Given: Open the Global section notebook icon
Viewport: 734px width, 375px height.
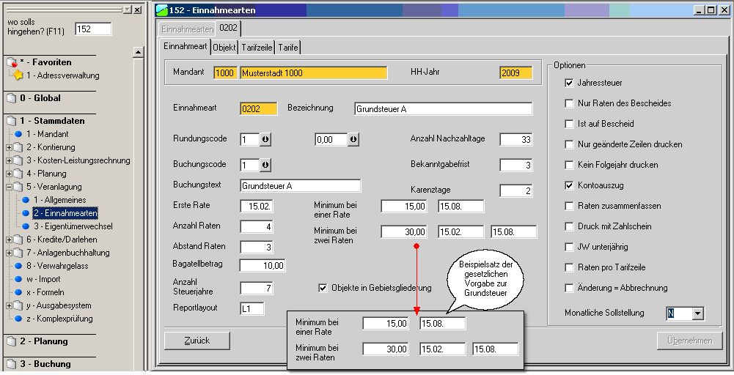Looking at the screenshot, I should point(11,98).
